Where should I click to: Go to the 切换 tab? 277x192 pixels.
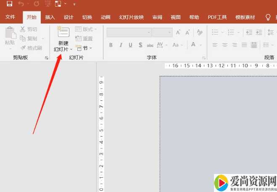coord(87,17)
